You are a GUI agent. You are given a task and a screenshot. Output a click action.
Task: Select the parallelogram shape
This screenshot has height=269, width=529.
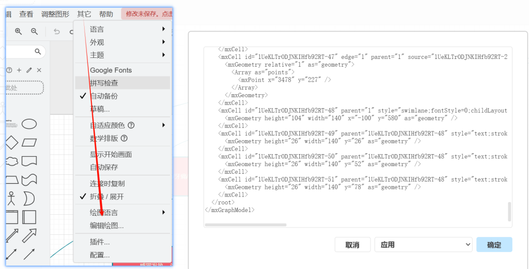click(29, 142)
